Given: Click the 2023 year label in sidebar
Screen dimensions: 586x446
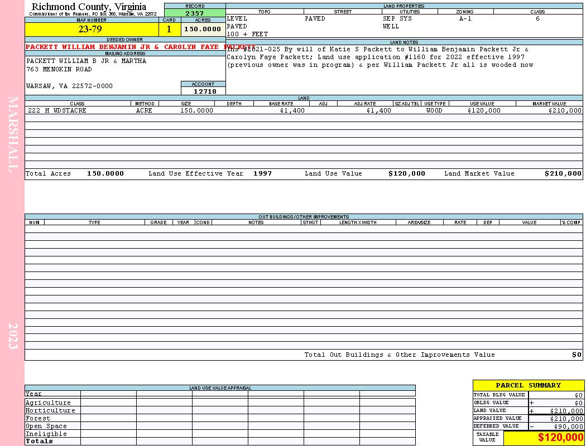Looking at the screenshot, I should 13,336.
